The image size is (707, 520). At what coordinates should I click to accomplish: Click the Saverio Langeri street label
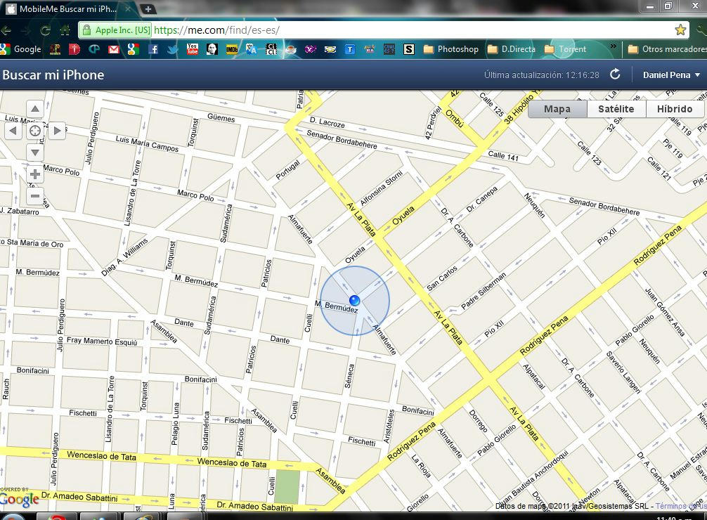(623, 372)
